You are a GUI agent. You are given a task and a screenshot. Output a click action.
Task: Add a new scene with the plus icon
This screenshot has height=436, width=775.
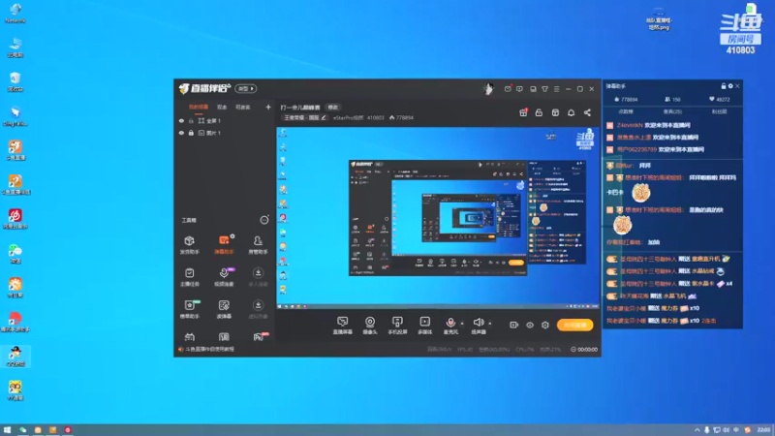268,107
